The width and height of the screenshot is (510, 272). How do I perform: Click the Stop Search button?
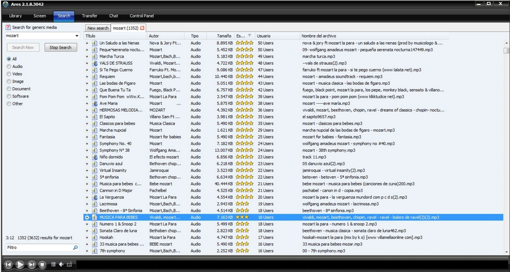pos(60,47)
